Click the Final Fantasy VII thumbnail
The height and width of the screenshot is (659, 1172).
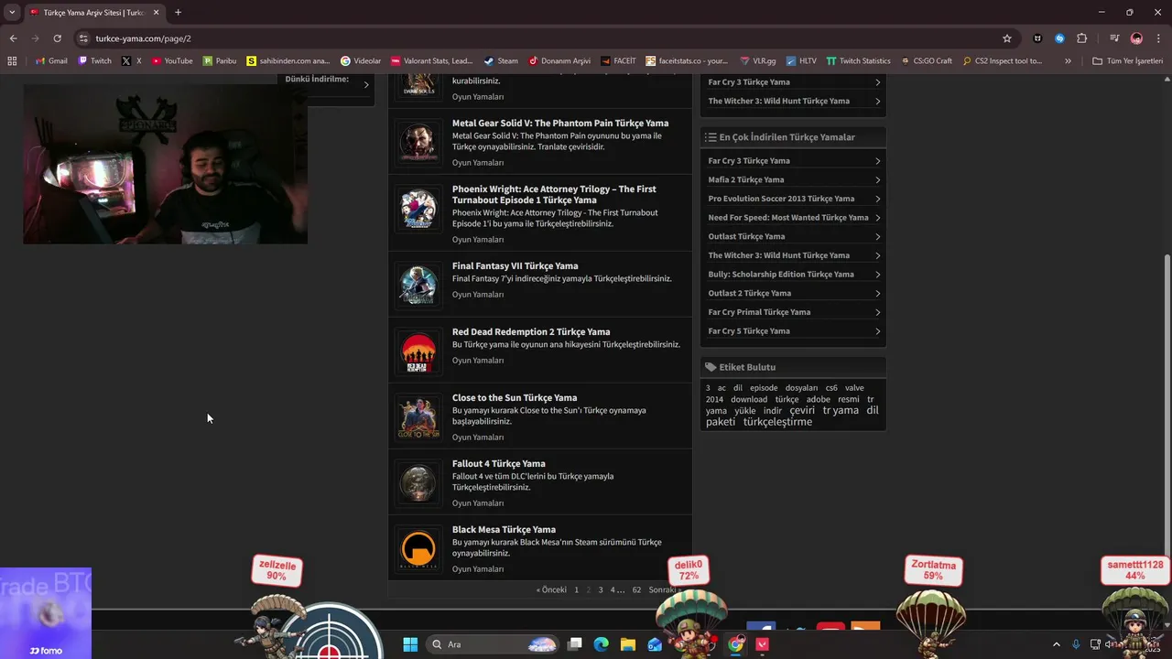pos(418,286)
